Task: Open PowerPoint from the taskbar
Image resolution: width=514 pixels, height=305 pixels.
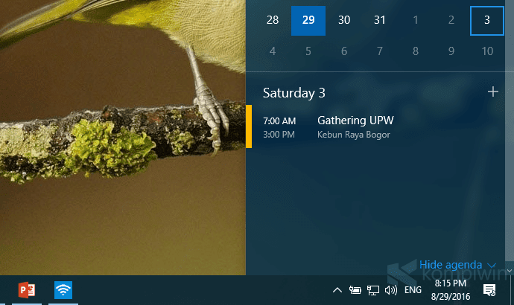Action: coord(27,290)
